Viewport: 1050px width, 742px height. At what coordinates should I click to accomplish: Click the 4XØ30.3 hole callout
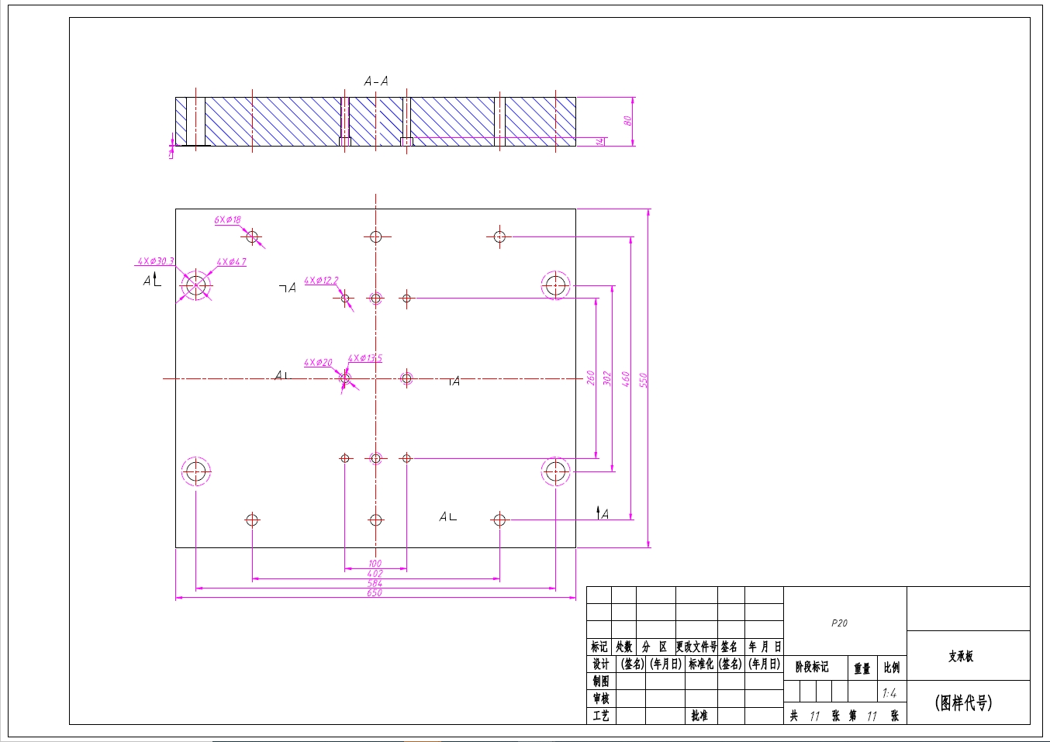click(x=156, y=261)
